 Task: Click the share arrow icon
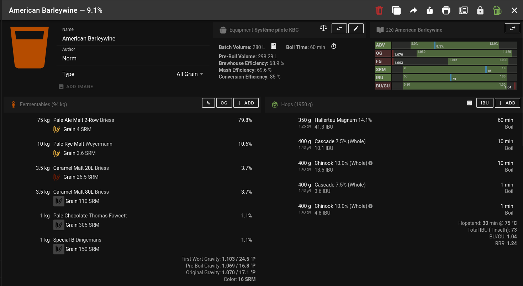[x=413, y=10]
